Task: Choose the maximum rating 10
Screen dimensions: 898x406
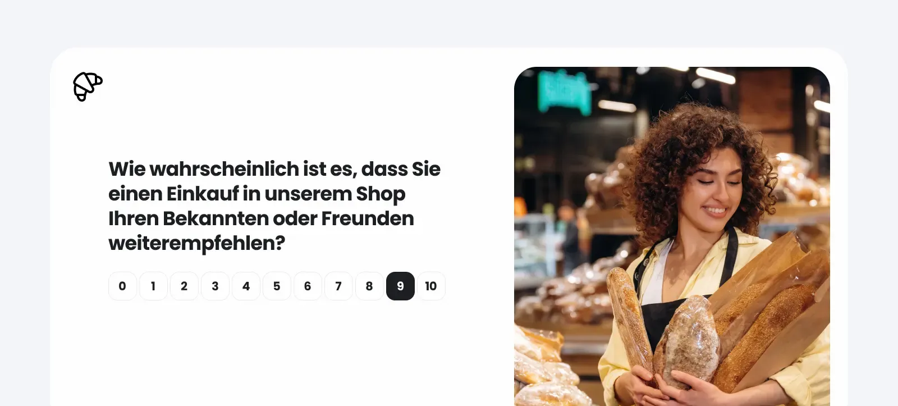Action: [x=431, y=286]
